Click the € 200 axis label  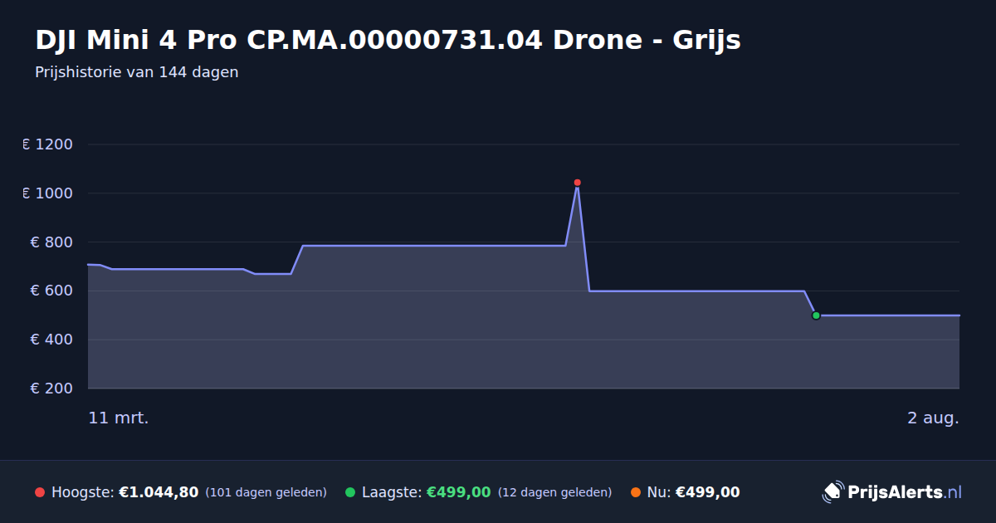[52, 389]
